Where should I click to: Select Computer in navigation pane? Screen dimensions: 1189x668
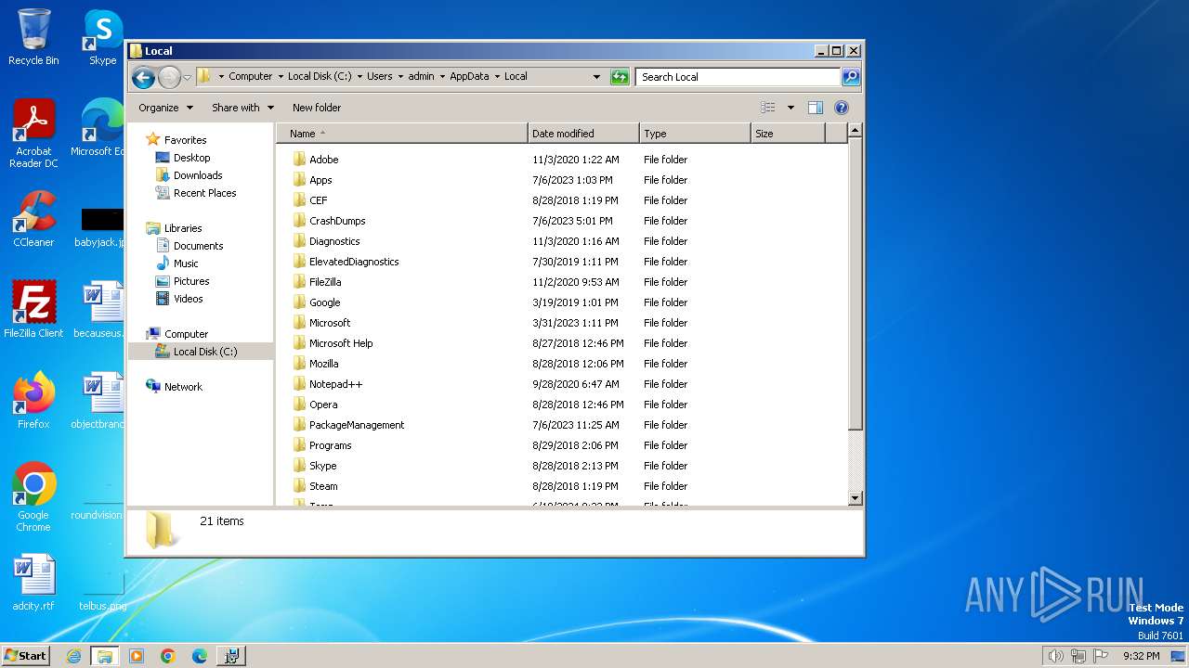(186, 334)
